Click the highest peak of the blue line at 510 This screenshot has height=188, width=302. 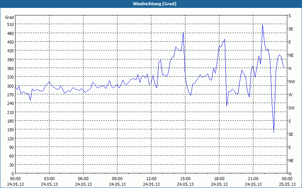(x=262, y=24)
